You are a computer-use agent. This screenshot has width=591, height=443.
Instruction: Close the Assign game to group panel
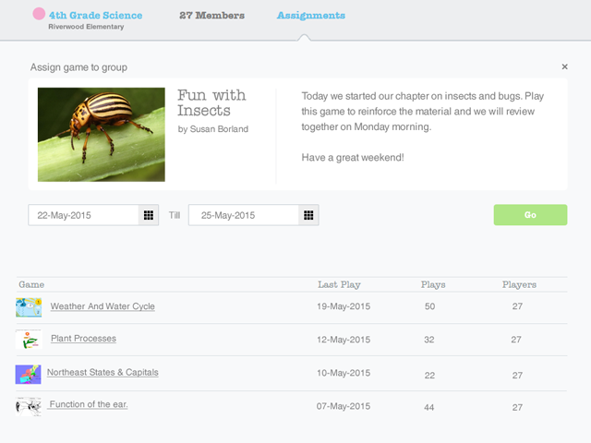564,66
